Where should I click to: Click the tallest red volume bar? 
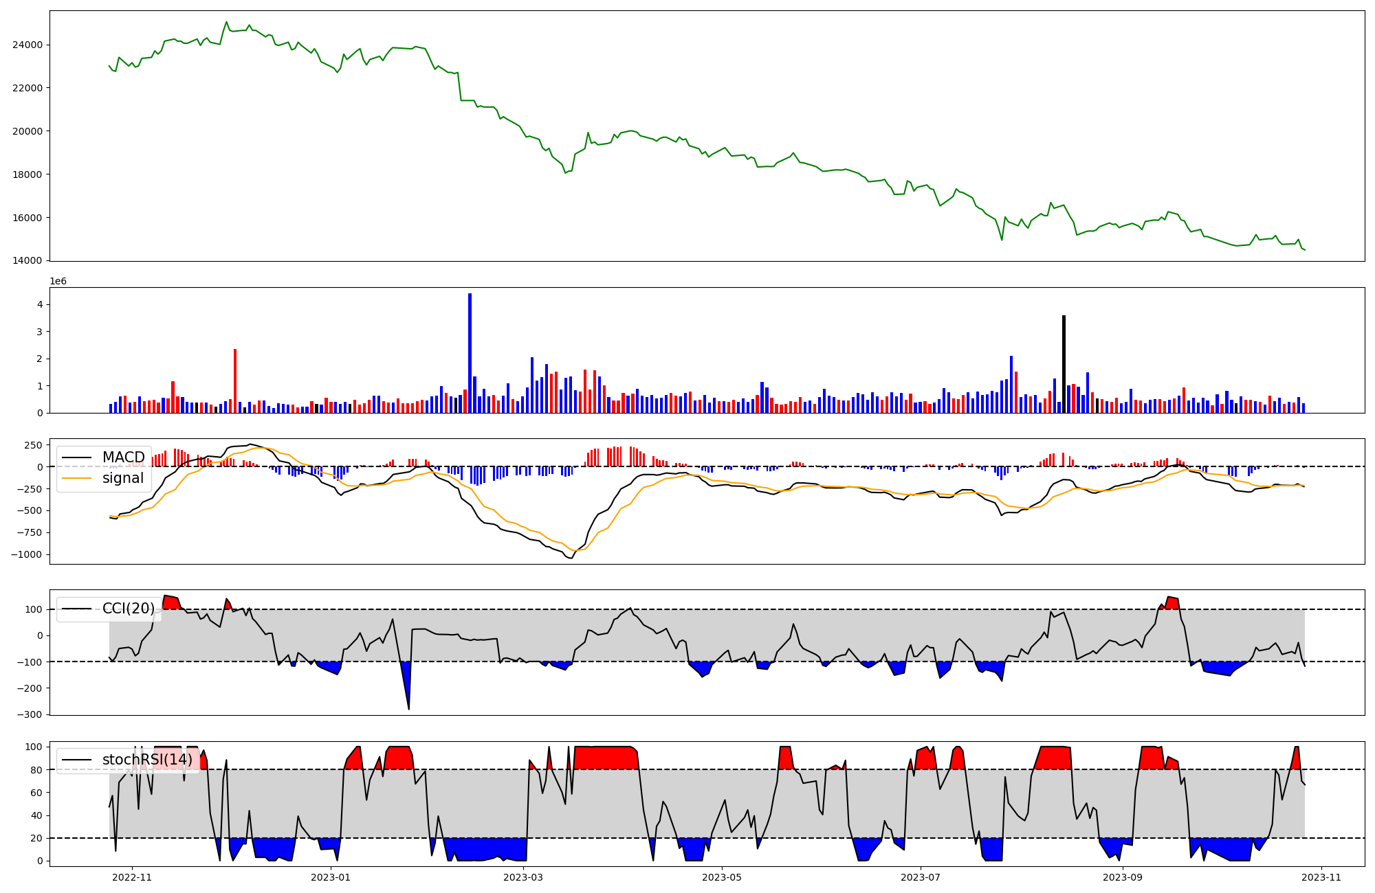[235, 381]
